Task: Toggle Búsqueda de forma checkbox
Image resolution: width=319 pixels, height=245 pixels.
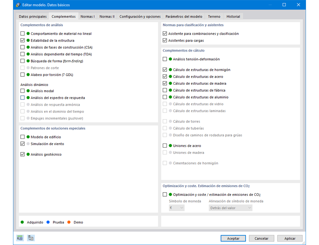Action: 23,61
